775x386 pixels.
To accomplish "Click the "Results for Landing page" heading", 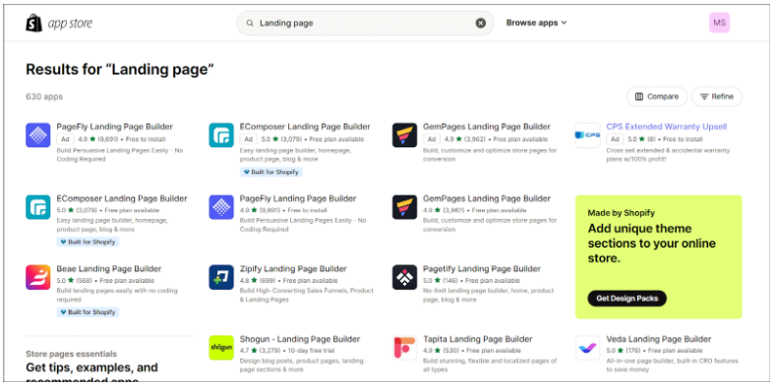I will [120, 70].
